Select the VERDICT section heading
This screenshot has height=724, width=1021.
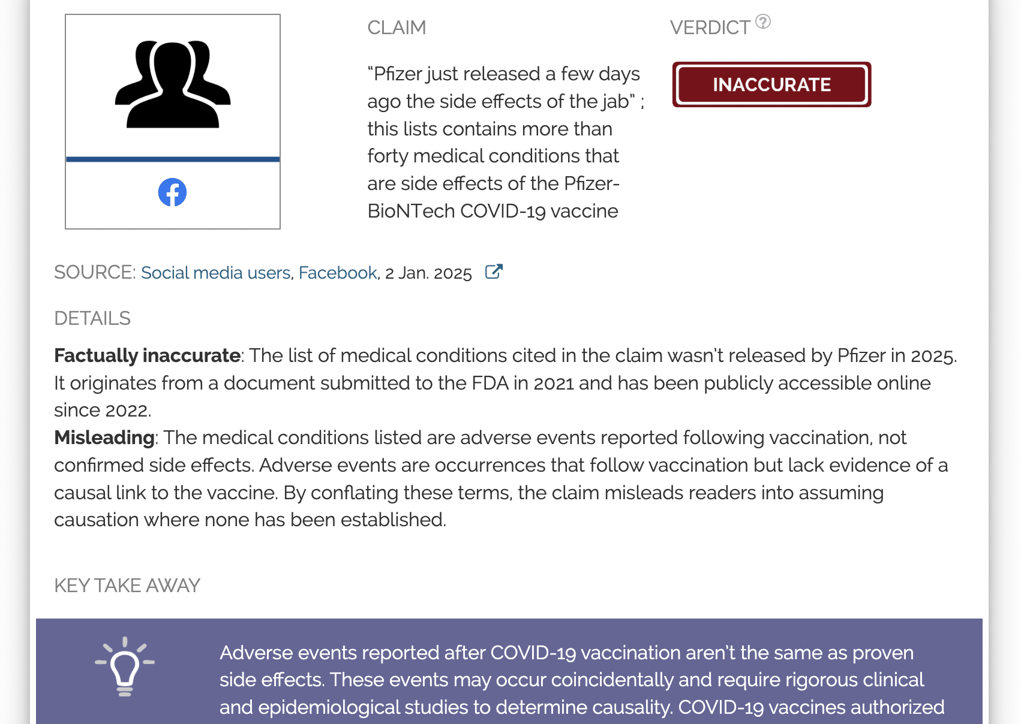pyautogui.click(x=708, y=28)
